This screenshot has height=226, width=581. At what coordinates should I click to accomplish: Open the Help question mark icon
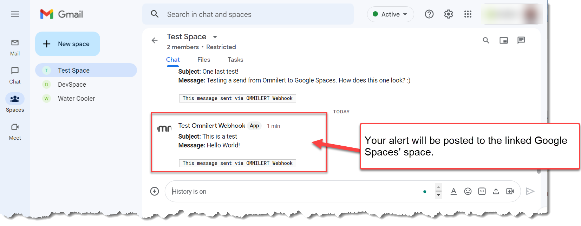click(x=429, y=14)
